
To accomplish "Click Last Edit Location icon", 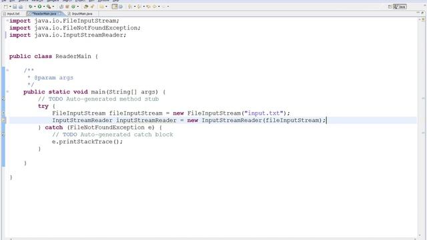I will pos(148,7).
